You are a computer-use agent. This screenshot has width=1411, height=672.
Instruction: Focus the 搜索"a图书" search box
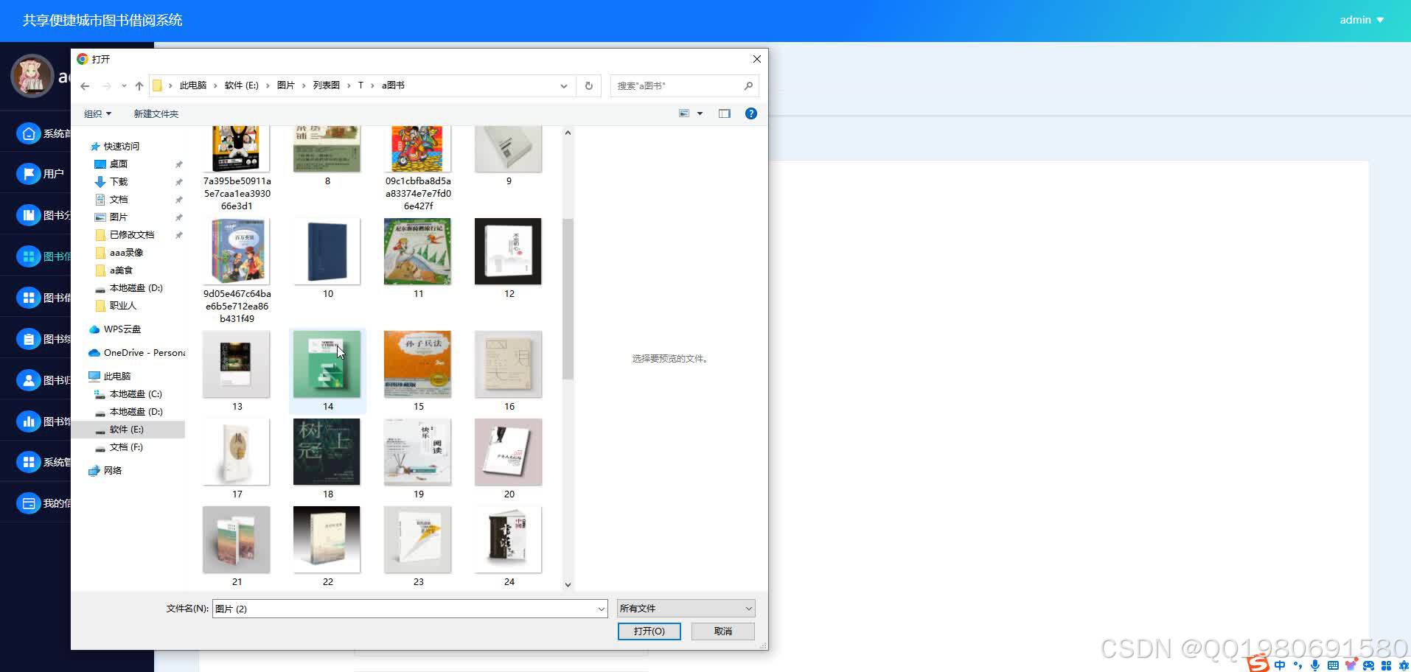click(684, 85)
